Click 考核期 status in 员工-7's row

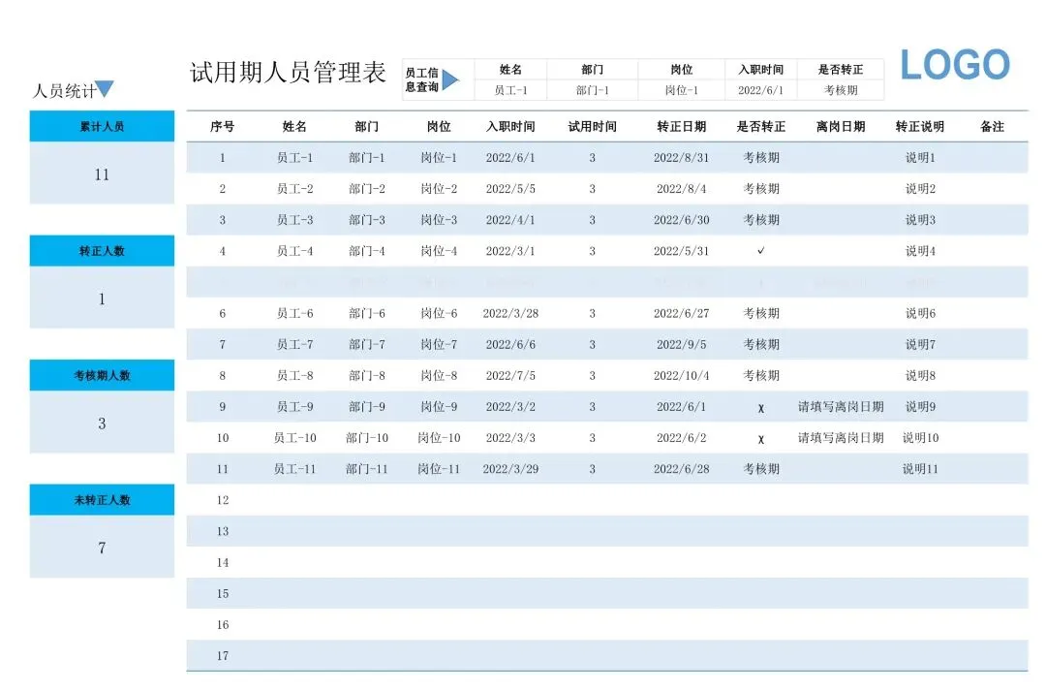[761, 344]
